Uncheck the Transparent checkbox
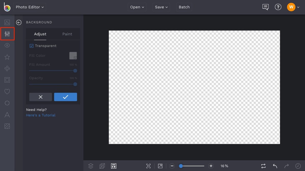This screenshot has width=305, height=171. pyautogui.click(x=32, y=46)
